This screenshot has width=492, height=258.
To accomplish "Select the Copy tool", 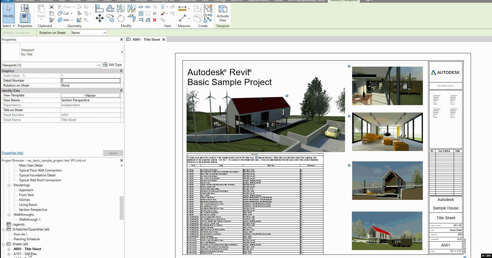I will click(110, 19).
